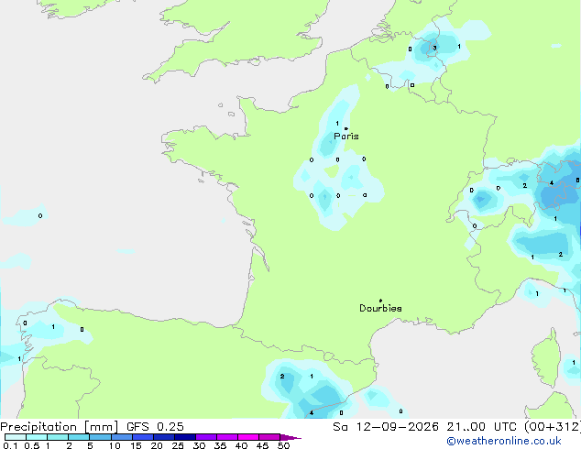581x449 pixels.
Task: Click the GFS 0.25 model label
Action: click(155, 427)
